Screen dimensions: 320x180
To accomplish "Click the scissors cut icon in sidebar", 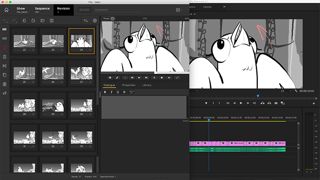I will tap(4, 66).
